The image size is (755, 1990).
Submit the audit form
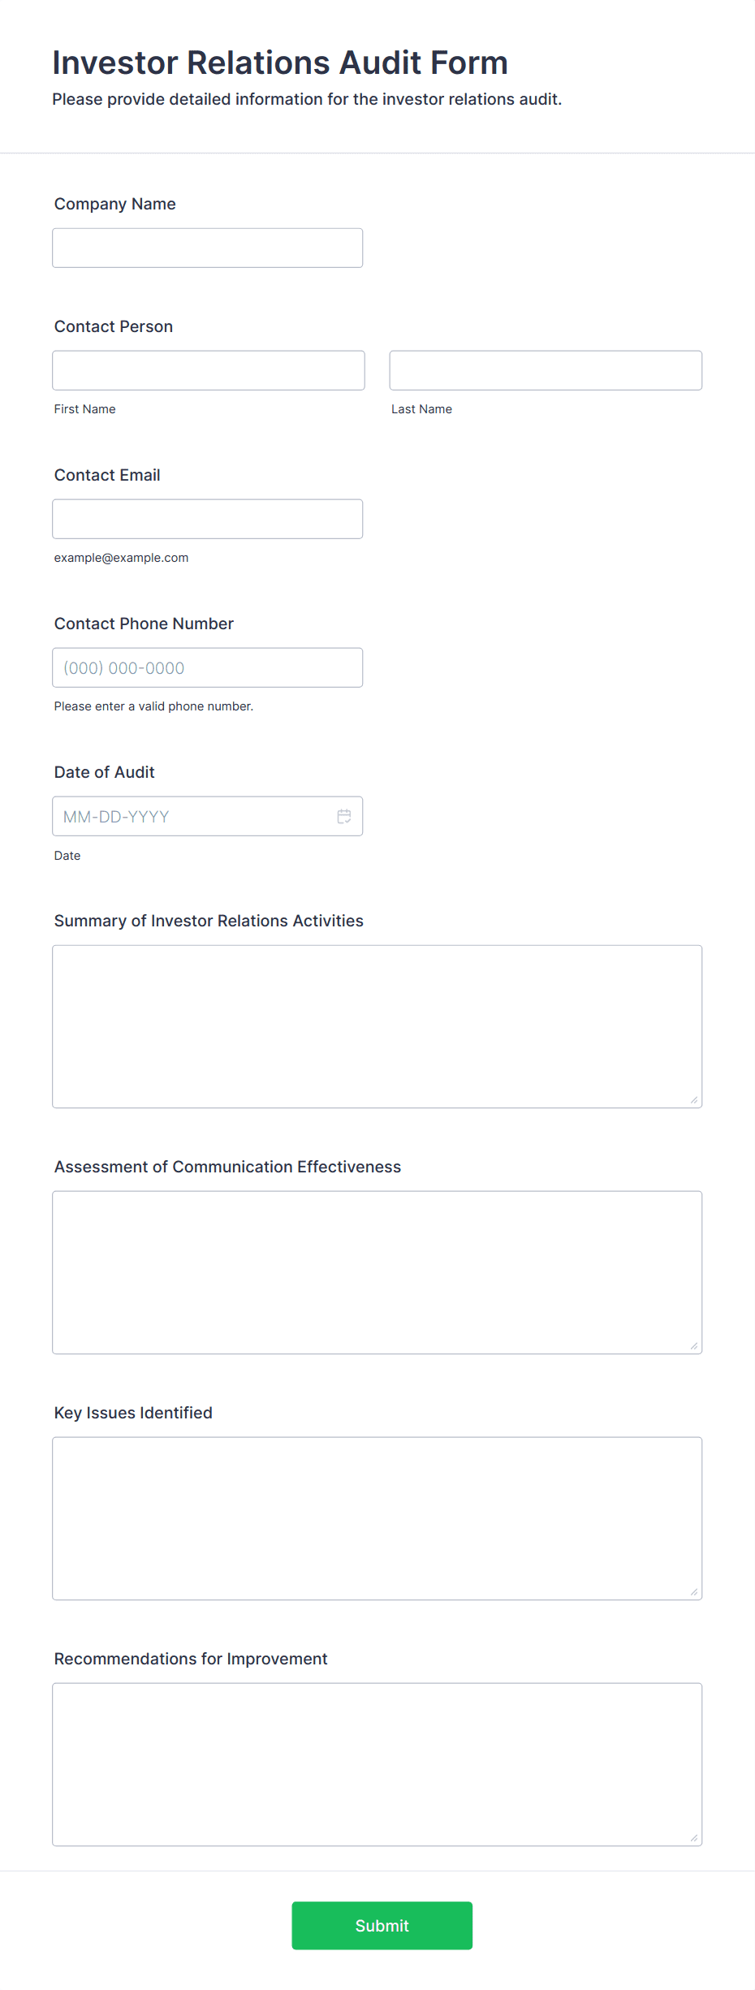point(382,1925)
